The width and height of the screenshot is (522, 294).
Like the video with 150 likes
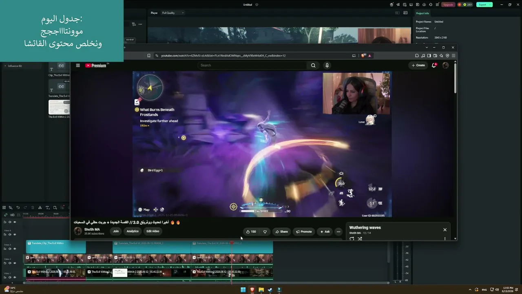(x=251, y=232)
